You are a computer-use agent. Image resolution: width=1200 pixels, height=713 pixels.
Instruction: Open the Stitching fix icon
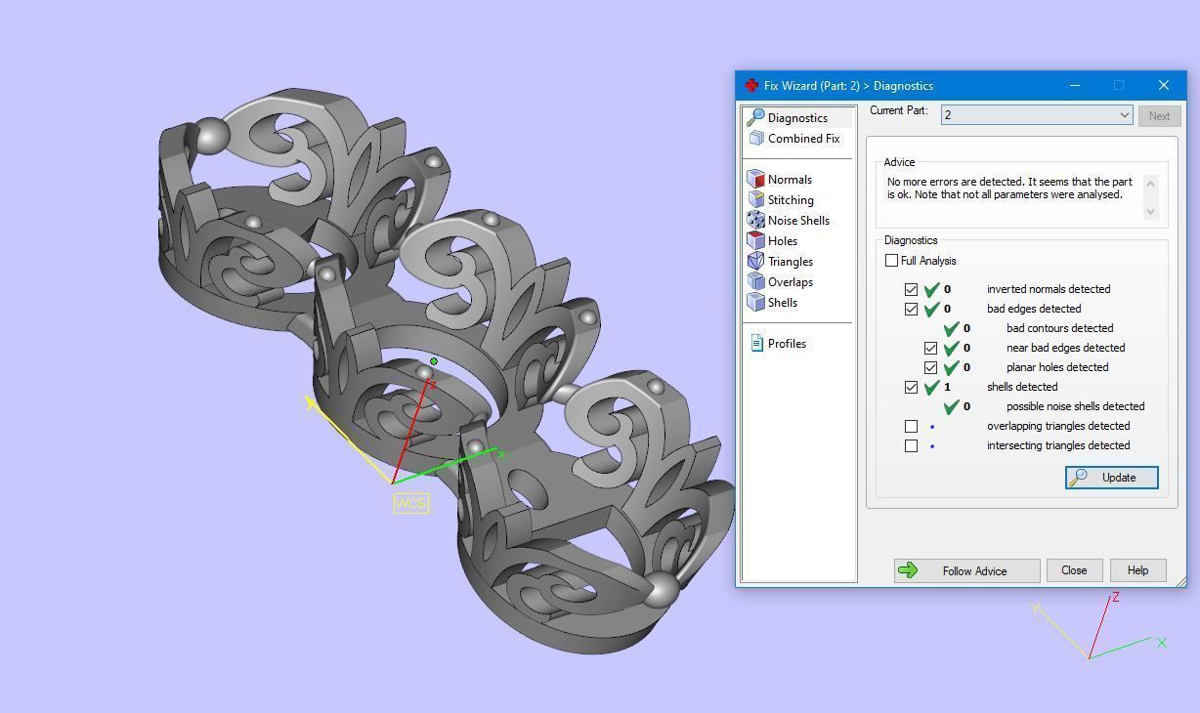(x=755, y=200)
